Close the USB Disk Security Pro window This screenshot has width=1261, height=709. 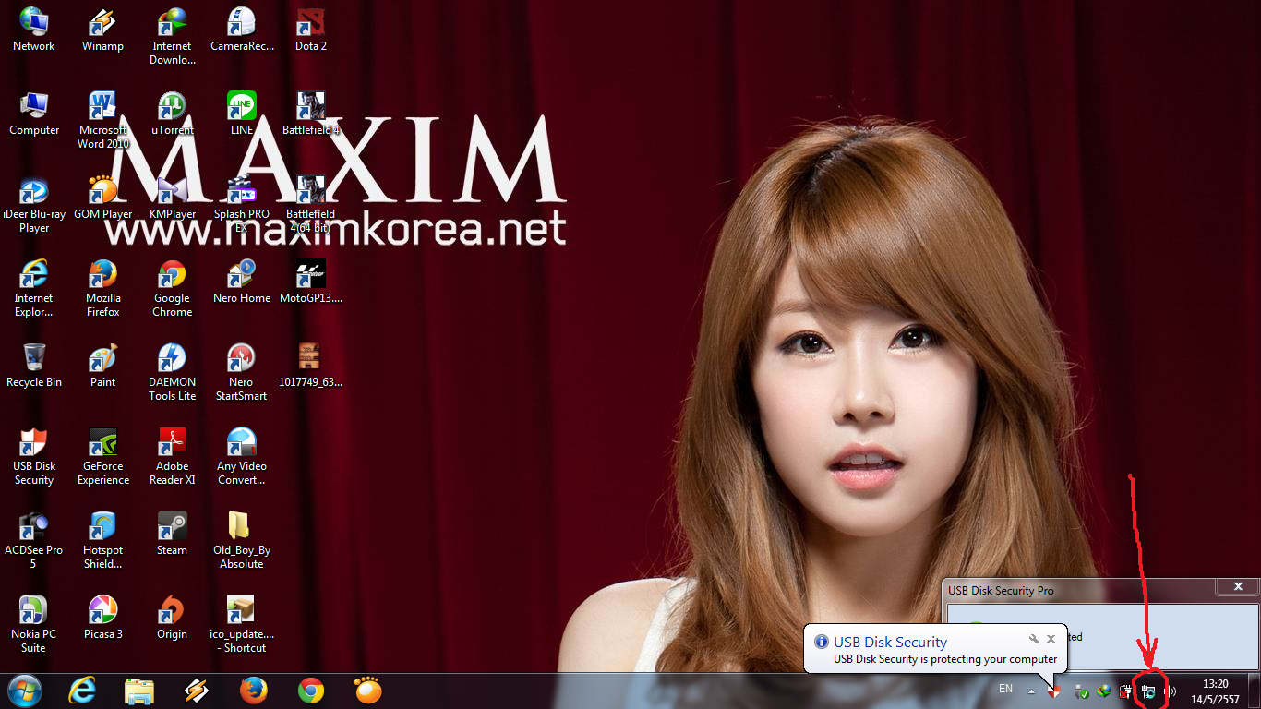click(1238, 587)
